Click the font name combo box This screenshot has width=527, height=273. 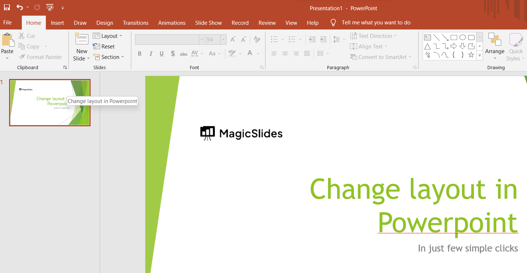pyautogui.click(x=170, y=39)
